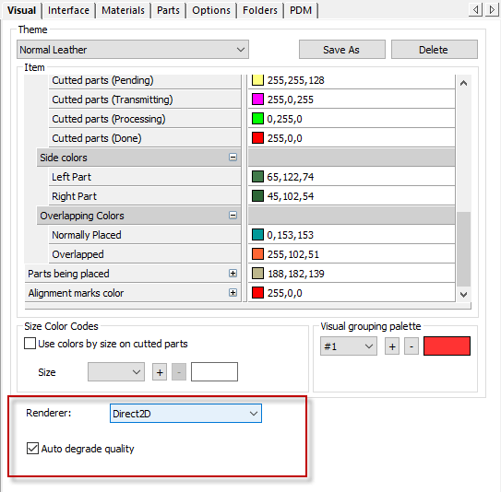Image resolution: width=501 pixels, height=492 pixels.
Task: Switch to the Materials tab
Action: click(123, 10)
